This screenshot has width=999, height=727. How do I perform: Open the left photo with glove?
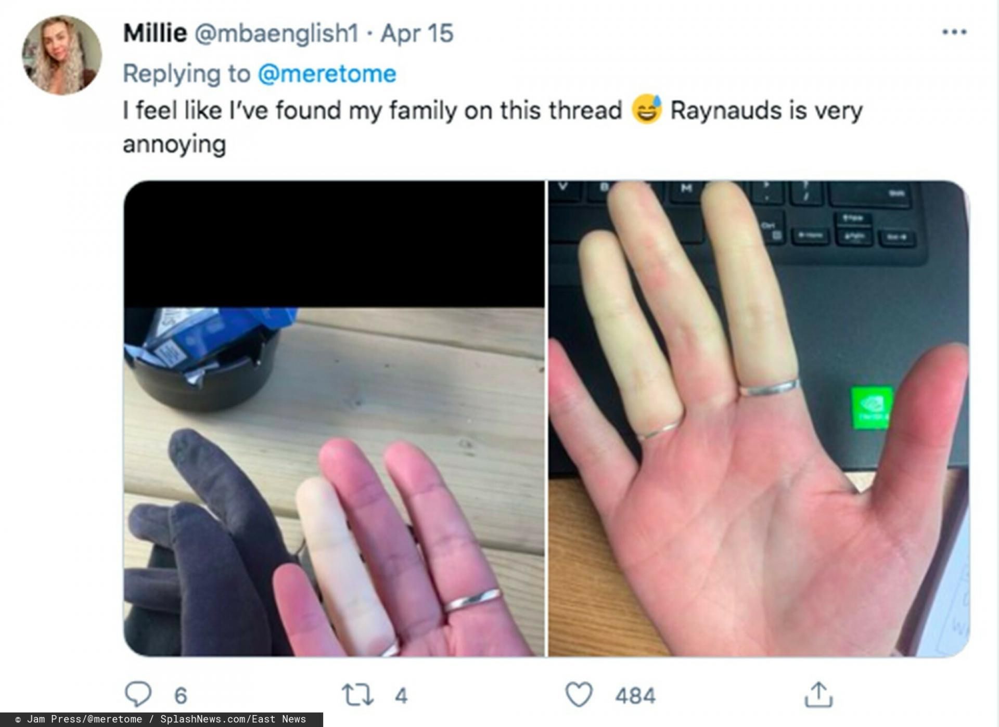click(x=334, y=419)
